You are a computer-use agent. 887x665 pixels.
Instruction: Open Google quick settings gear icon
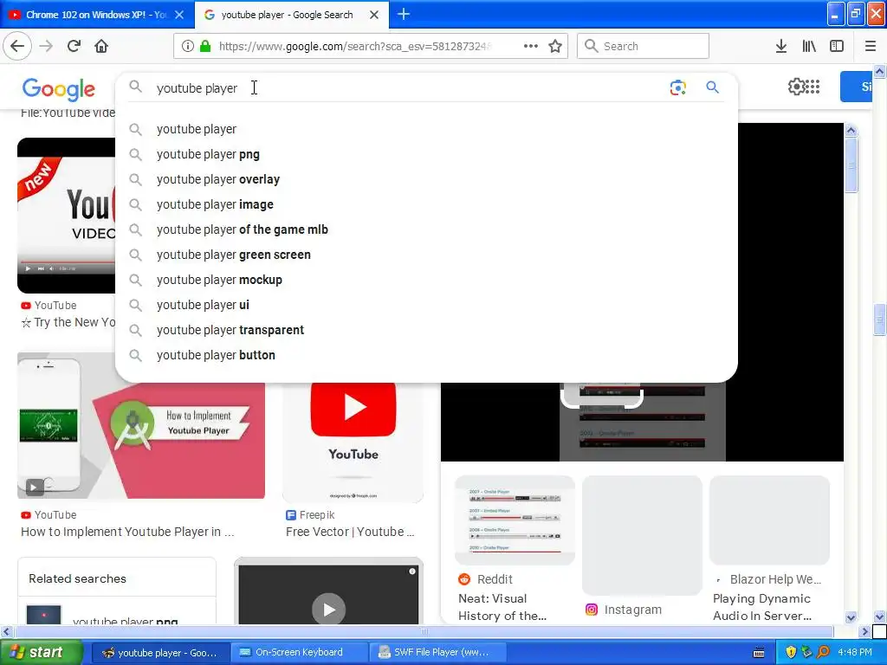[797, 87]
